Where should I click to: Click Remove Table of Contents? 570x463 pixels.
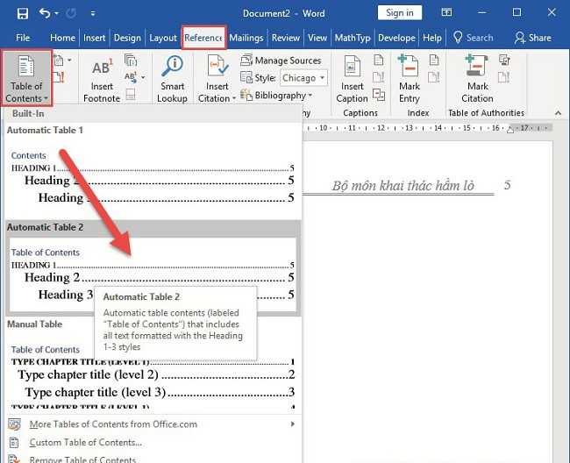tap(153, 459)
